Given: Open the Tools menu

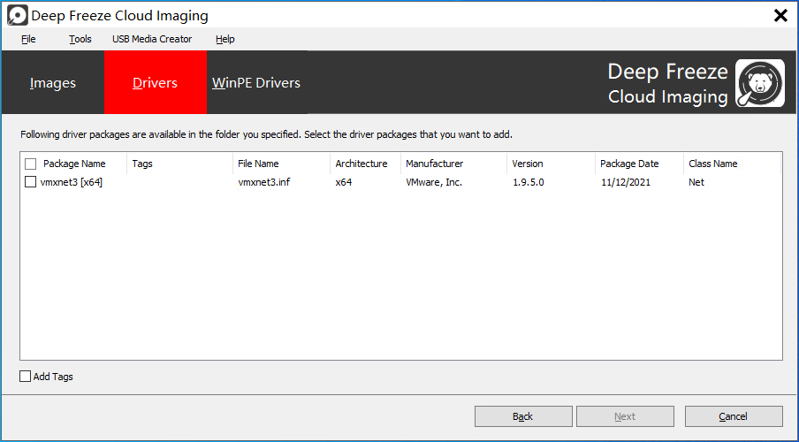Looking at the screenshot, I should 80,39.
